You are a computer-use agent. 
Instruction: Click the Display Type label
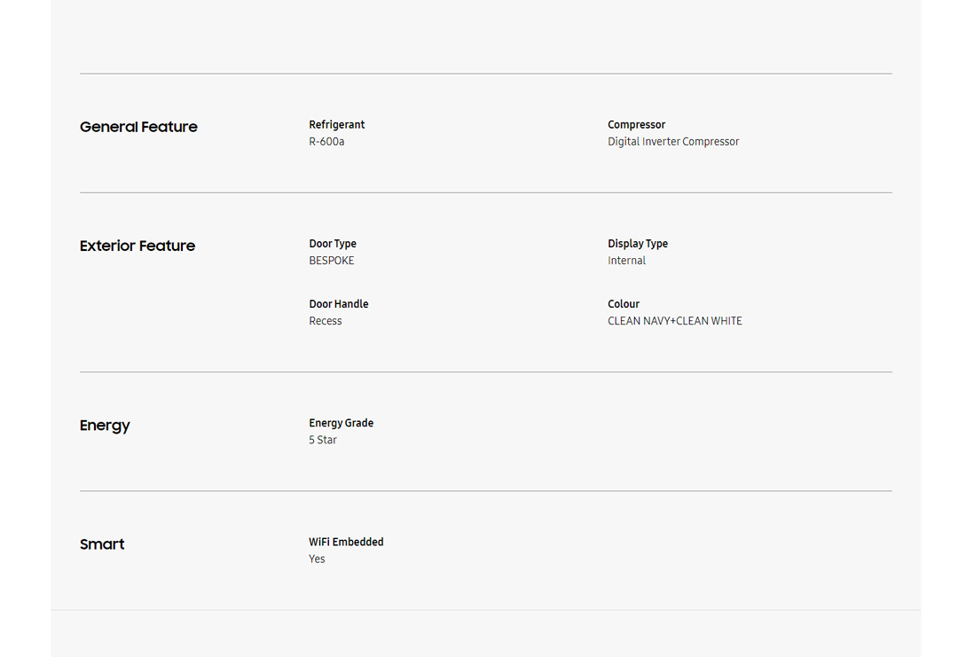coord(638,244)
